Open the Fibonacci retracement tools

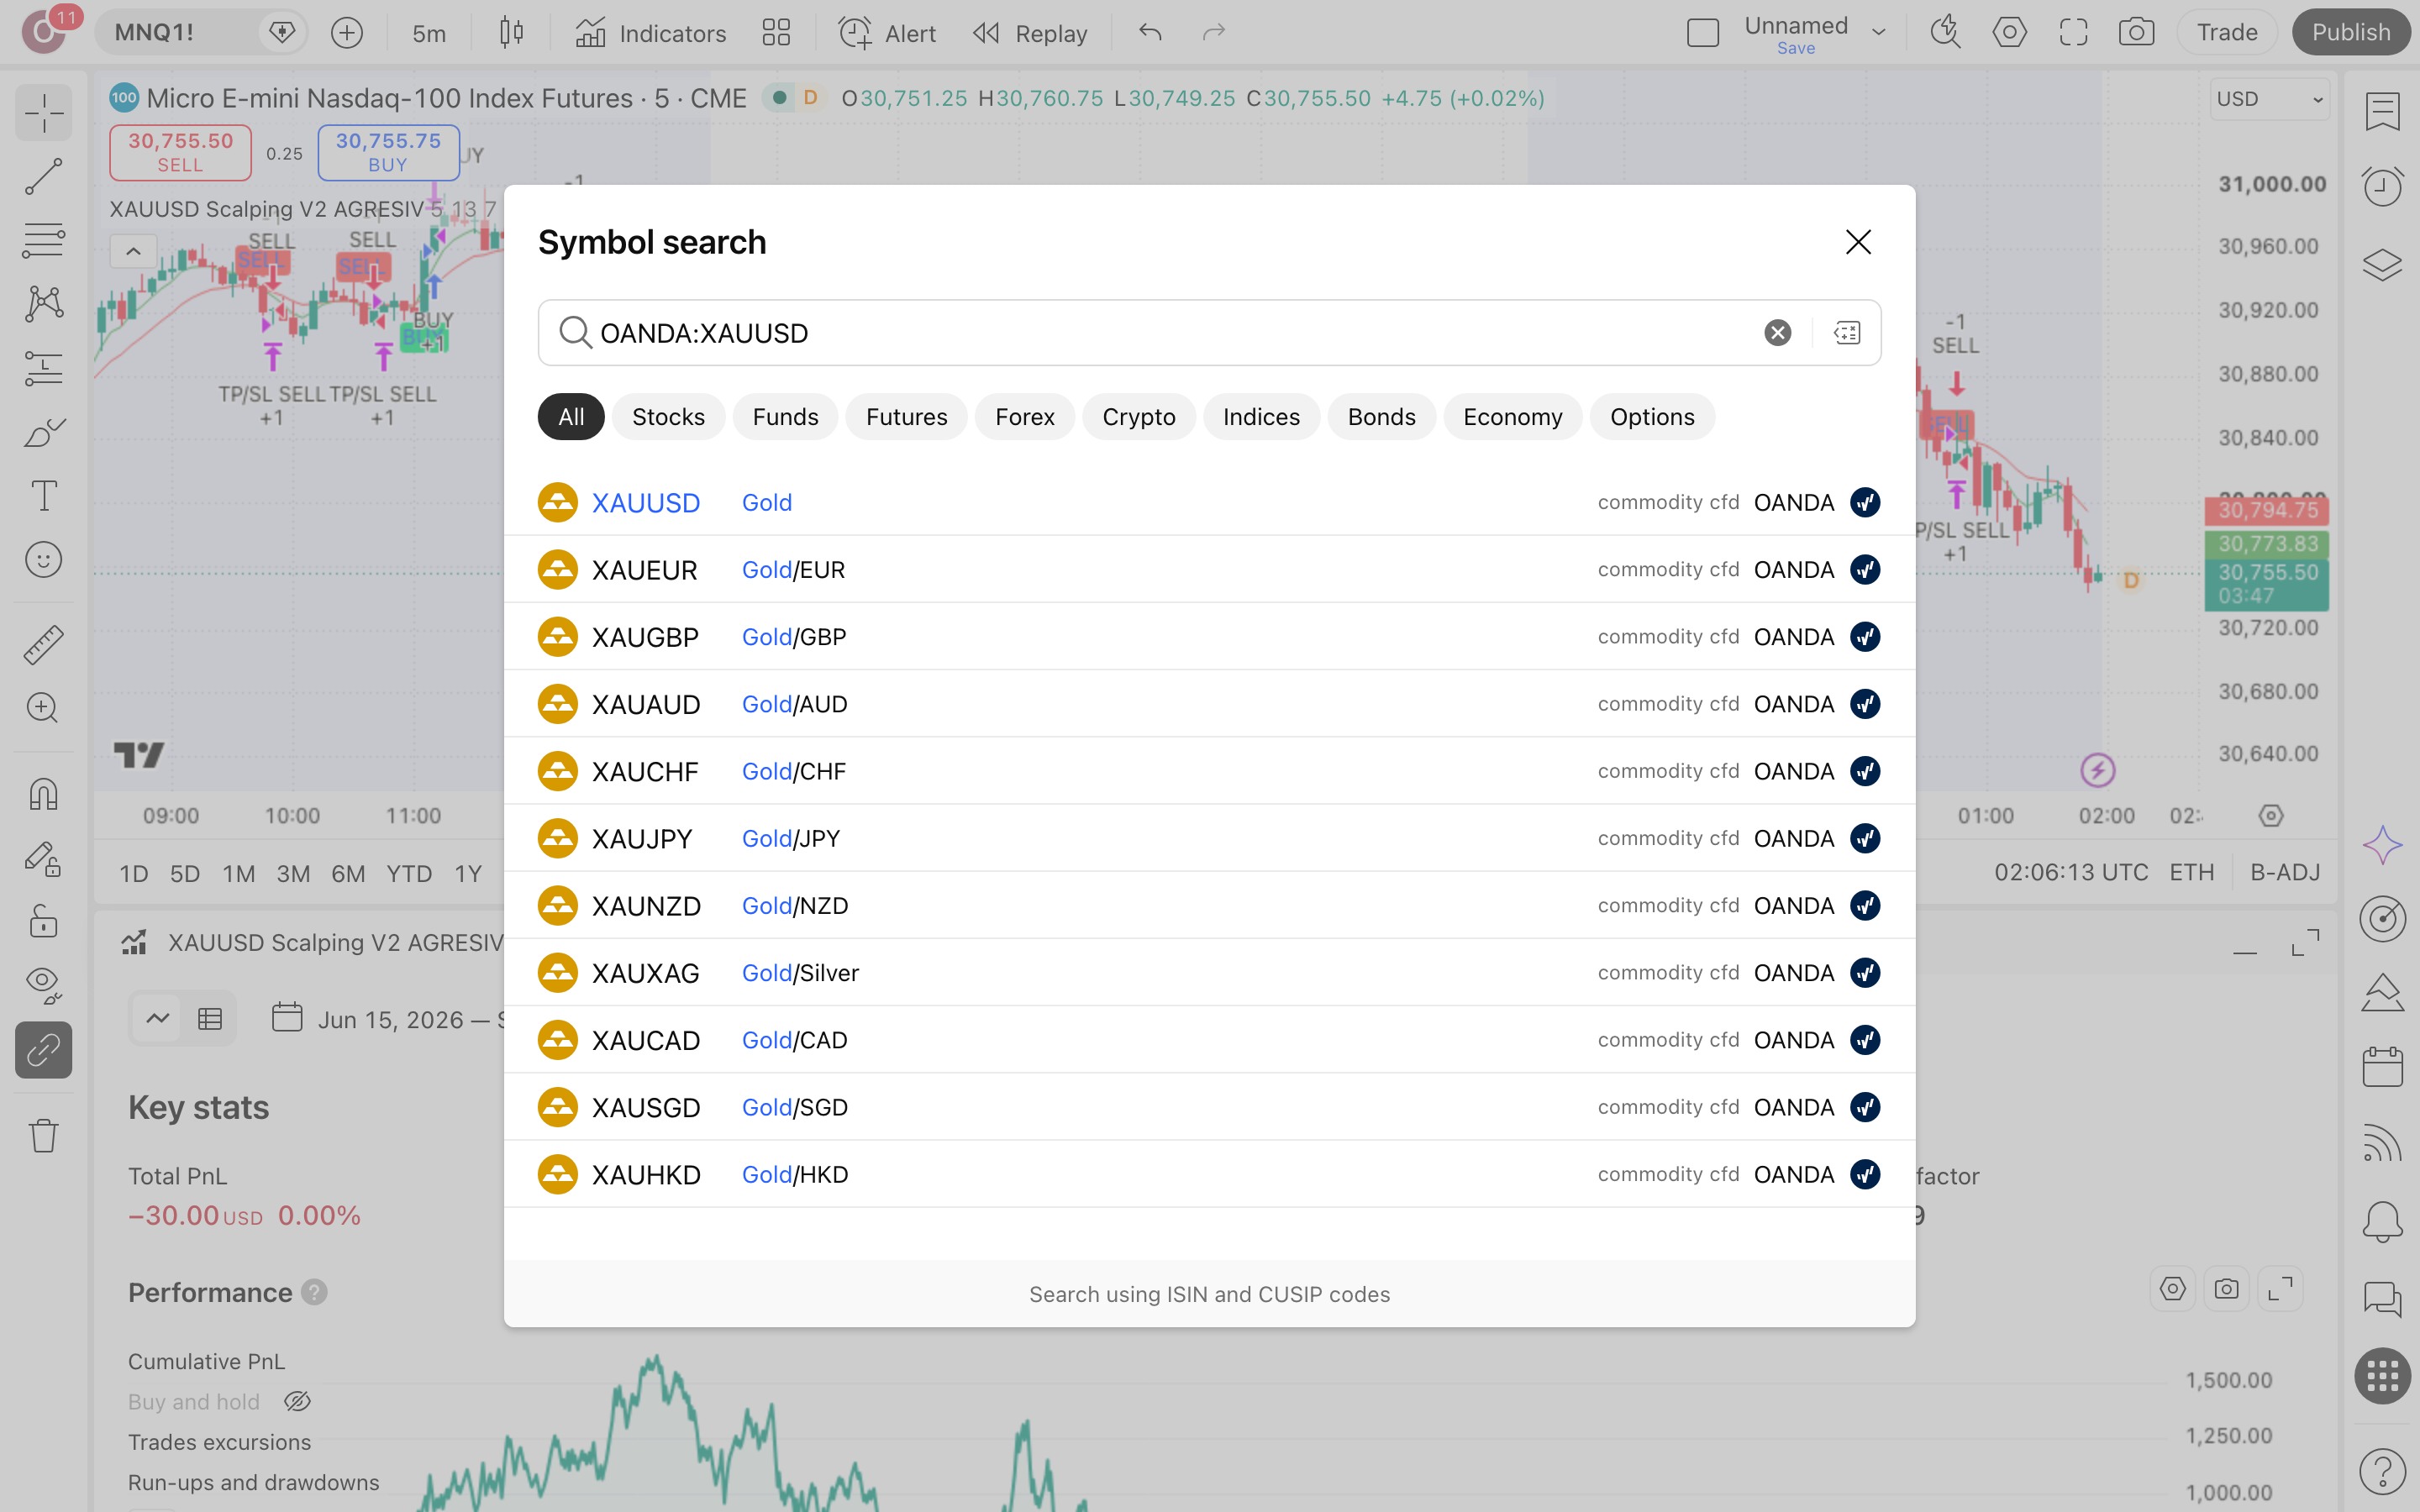tap(43, 240)
